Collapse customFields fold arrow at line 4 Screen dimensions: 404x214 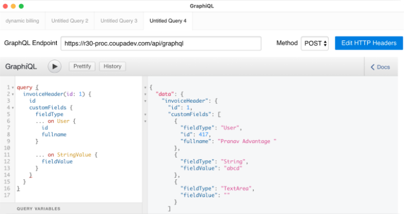point(13,108)
